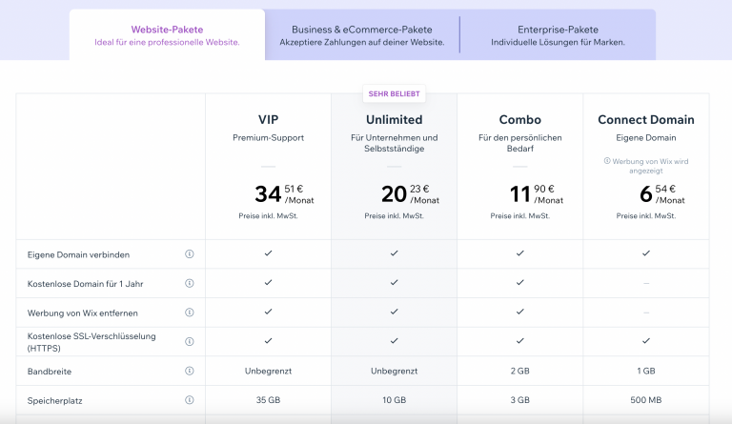Click Unlimited checkmark for Werbung von Wix entfernen
Image resolution: width=732 pixels, height=424 pixels.
click(394, 312)
